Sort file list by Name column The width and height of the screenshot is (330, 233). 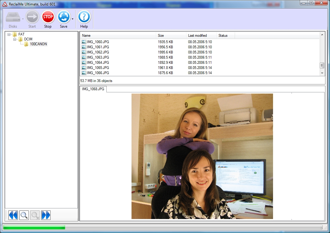pyautogui.click(x=118, y=36)
